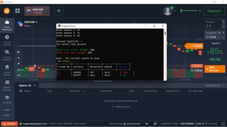The height and width of the screenshot is (127, 227).
Task: Sort positions by Type column
Action: [x=50, y=91]
